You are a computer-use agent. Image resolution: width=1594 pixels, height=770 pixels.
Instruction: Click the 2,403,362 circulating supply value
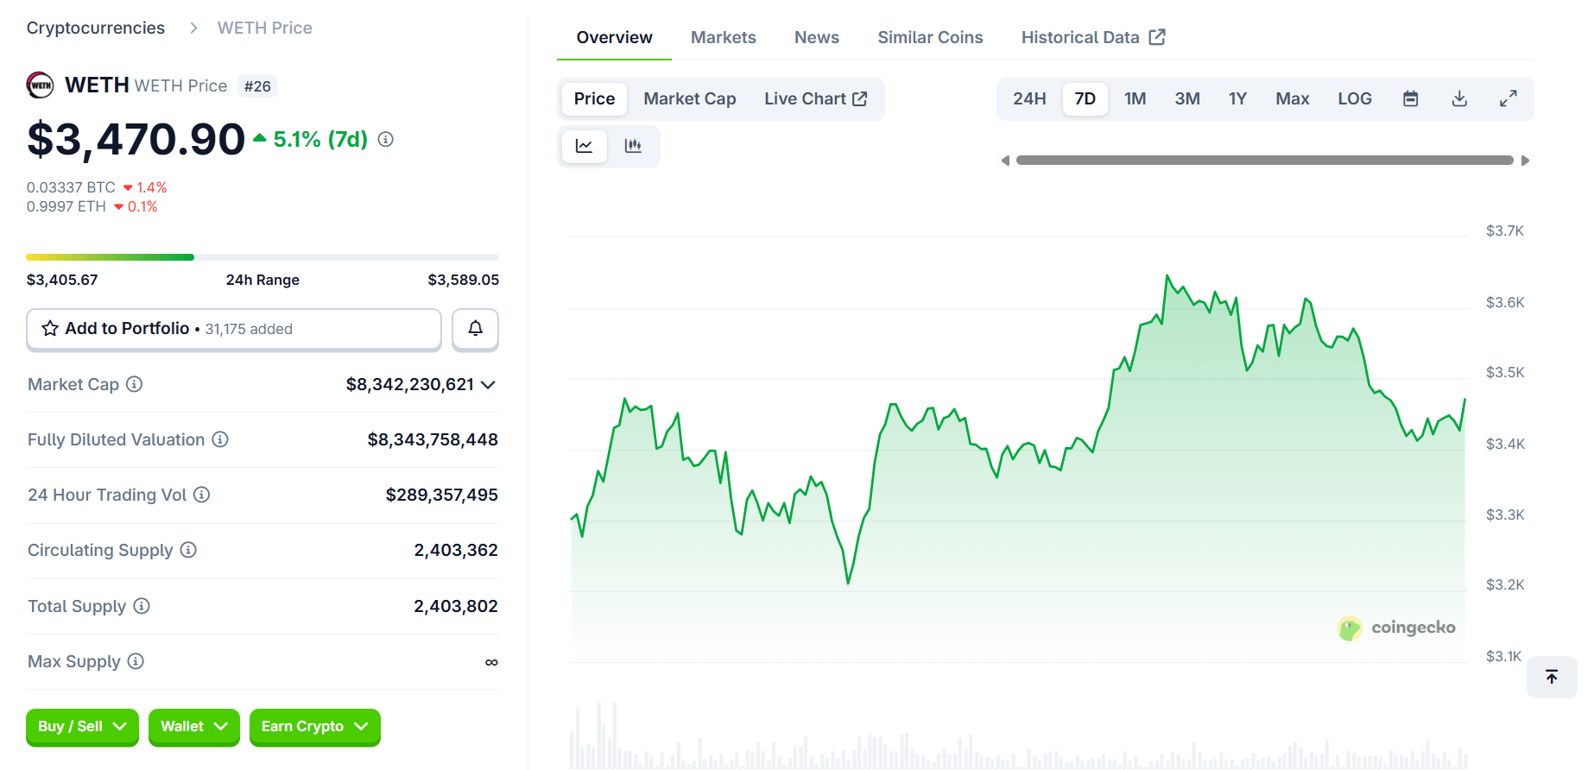[x=456, y=550]
